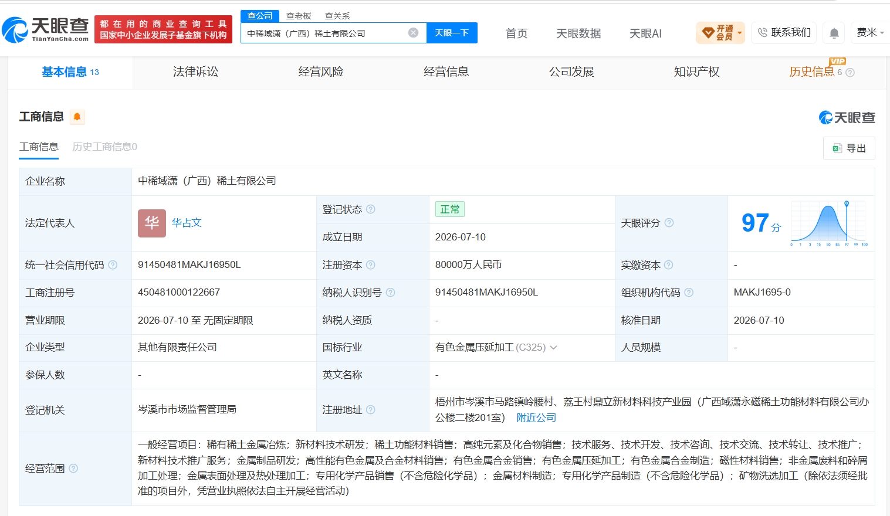The image size is (890, 516).
Task: Select the 查老板 search mode tab
Action: coord(299,16)
